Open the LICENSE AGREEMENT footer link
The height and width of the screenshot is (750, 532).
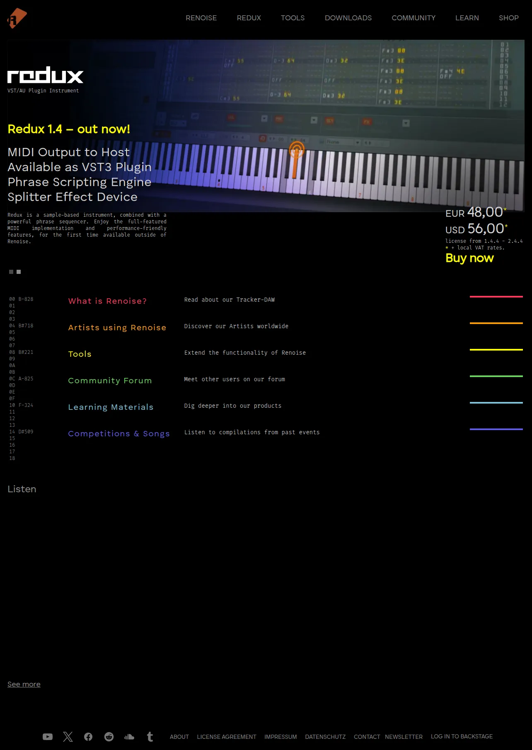point(227,737)
